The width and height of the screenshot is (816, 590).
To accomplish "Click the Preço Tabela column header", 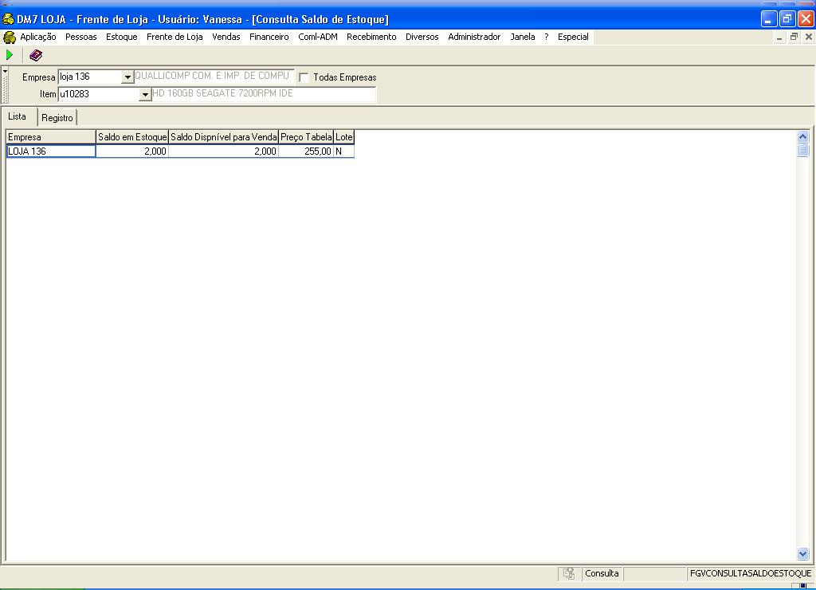I will [x=306, y=137].
